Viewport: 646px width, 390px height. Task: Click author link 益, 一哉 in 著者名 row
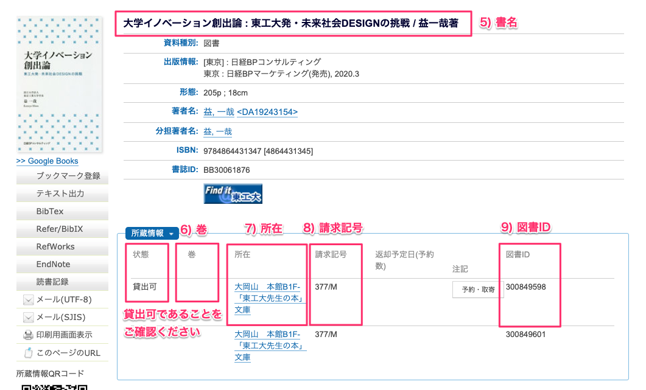219,112
